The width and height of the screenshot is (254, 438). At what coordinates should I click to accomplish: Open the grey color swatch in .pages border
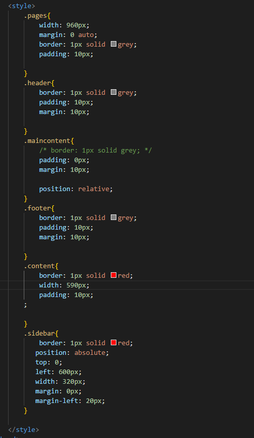[x=113, y=44]
